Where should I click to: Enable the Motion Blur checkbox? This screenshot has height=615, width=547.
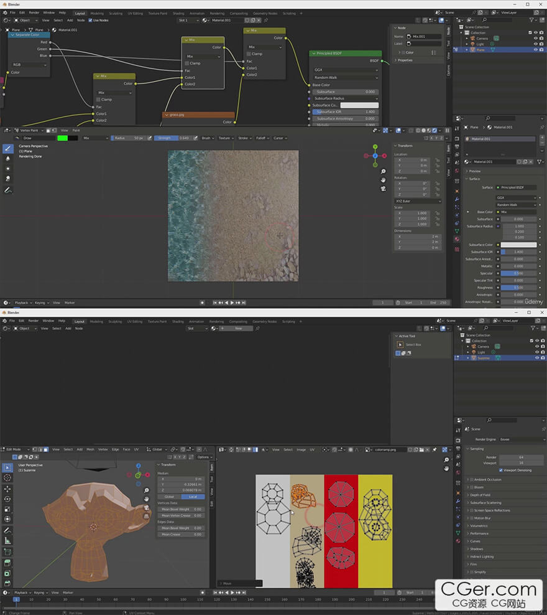471,518
